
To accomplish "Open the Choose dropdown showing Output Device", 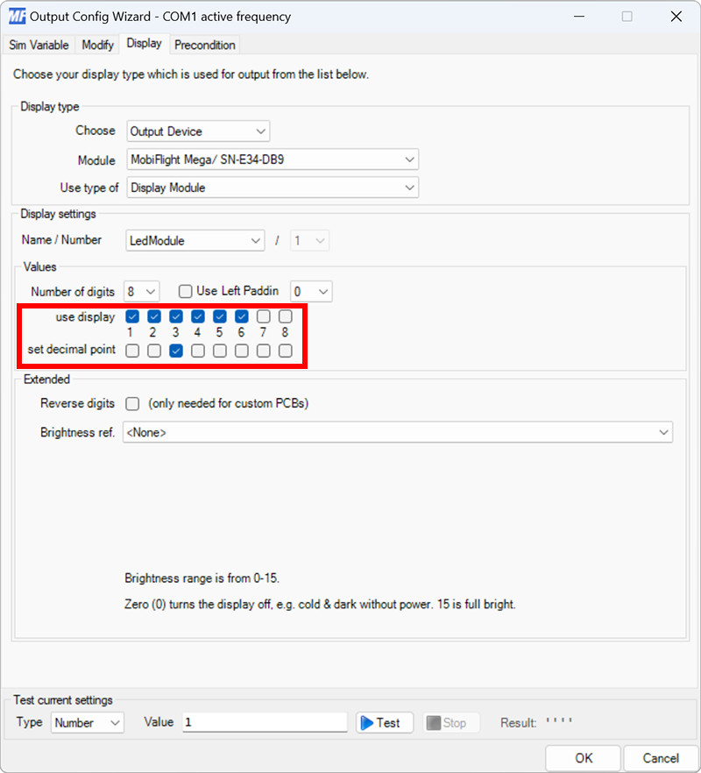I will [260, 131].
